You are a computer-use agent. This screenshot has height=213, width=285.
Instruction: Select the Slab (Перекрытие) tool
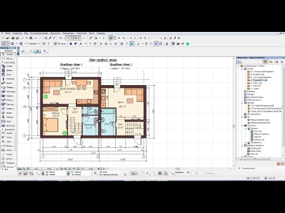[8, 88]
